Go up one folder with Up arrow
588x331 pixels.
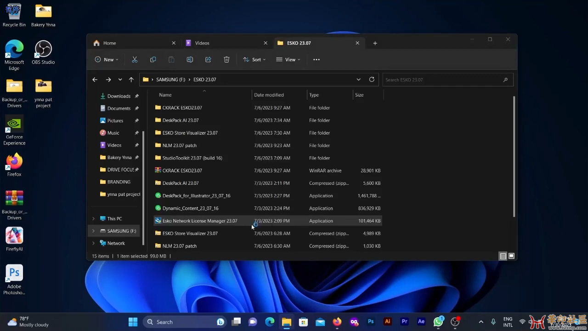131,80
